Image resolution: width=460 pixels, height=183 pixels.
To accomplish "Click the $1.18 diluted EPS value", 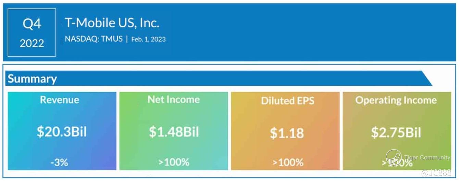I will (x=287, y=132).
